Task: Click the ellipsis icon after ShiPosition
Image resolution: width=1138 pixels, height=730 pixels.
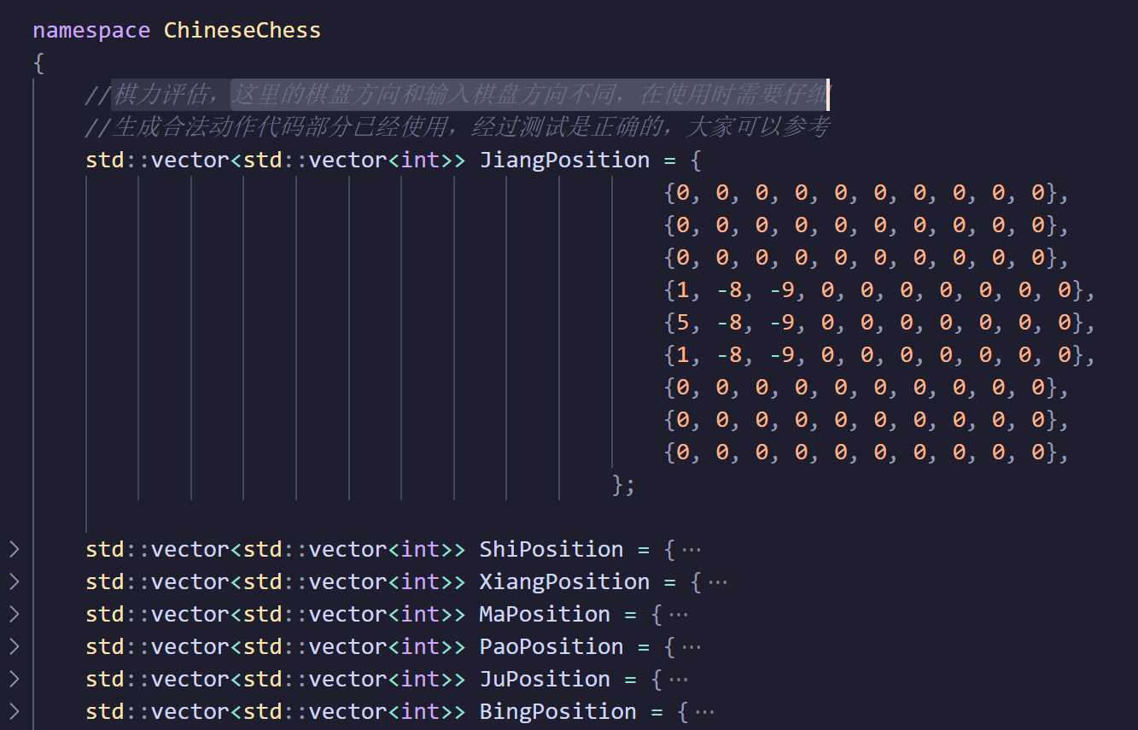Action: pyautogui.click(x=692, y=550)
